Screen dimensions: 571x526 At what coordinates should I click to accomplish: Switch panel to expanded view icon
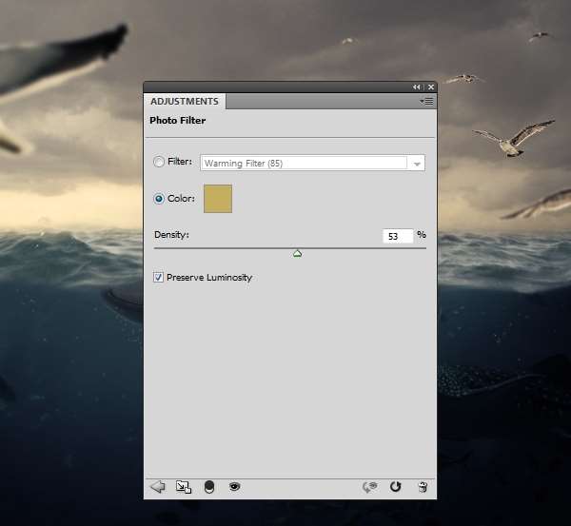click(x=184, y=487)
